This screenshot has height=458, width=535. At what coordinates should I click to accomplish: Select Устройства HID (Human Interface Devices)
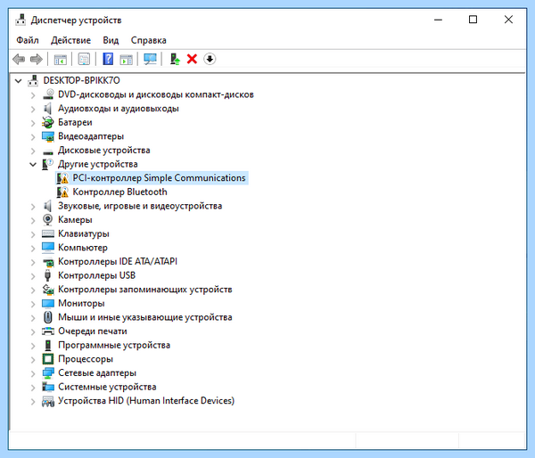(x=146, y=401)
